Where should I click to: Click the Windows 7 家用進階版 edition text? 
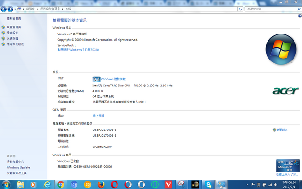72,34
